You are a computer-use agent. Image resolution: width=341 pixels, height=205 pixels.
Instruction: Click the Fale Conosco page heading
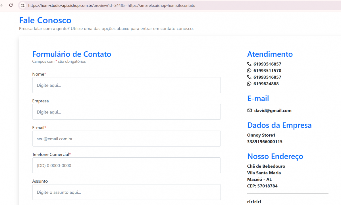[x=45, y=20]
